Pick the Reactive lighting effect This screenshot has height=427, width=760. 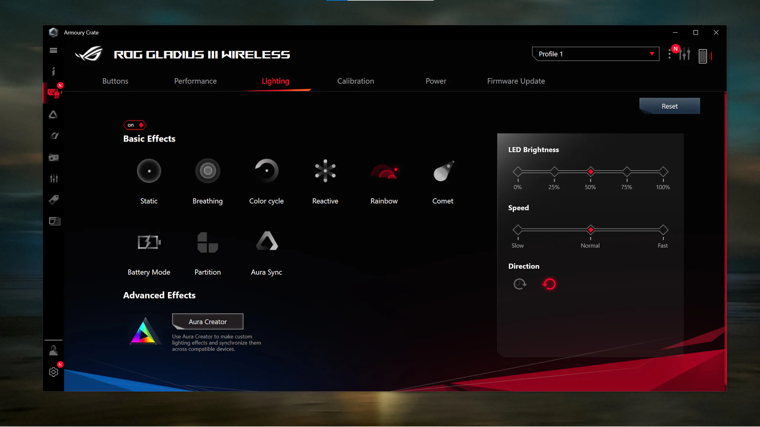[325, 171]
